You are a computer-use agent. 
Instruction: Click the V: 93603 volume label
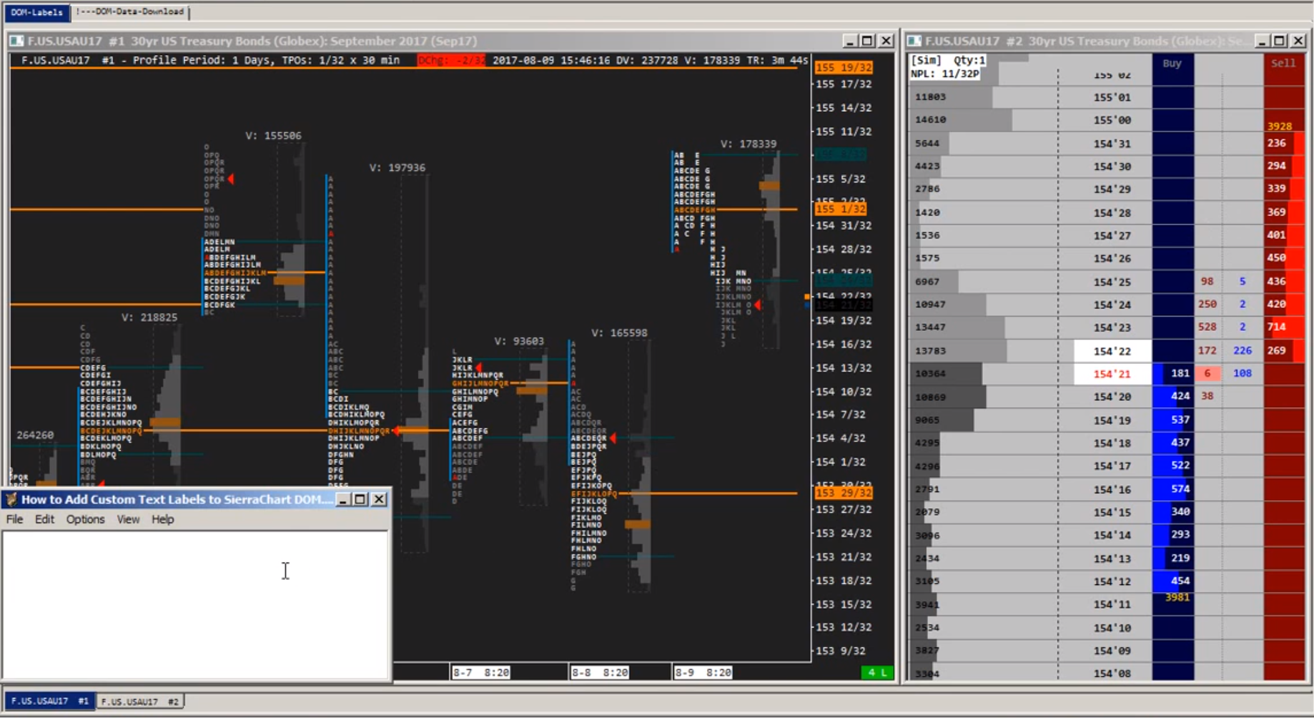pyautogui.click(x=519, y=341)
